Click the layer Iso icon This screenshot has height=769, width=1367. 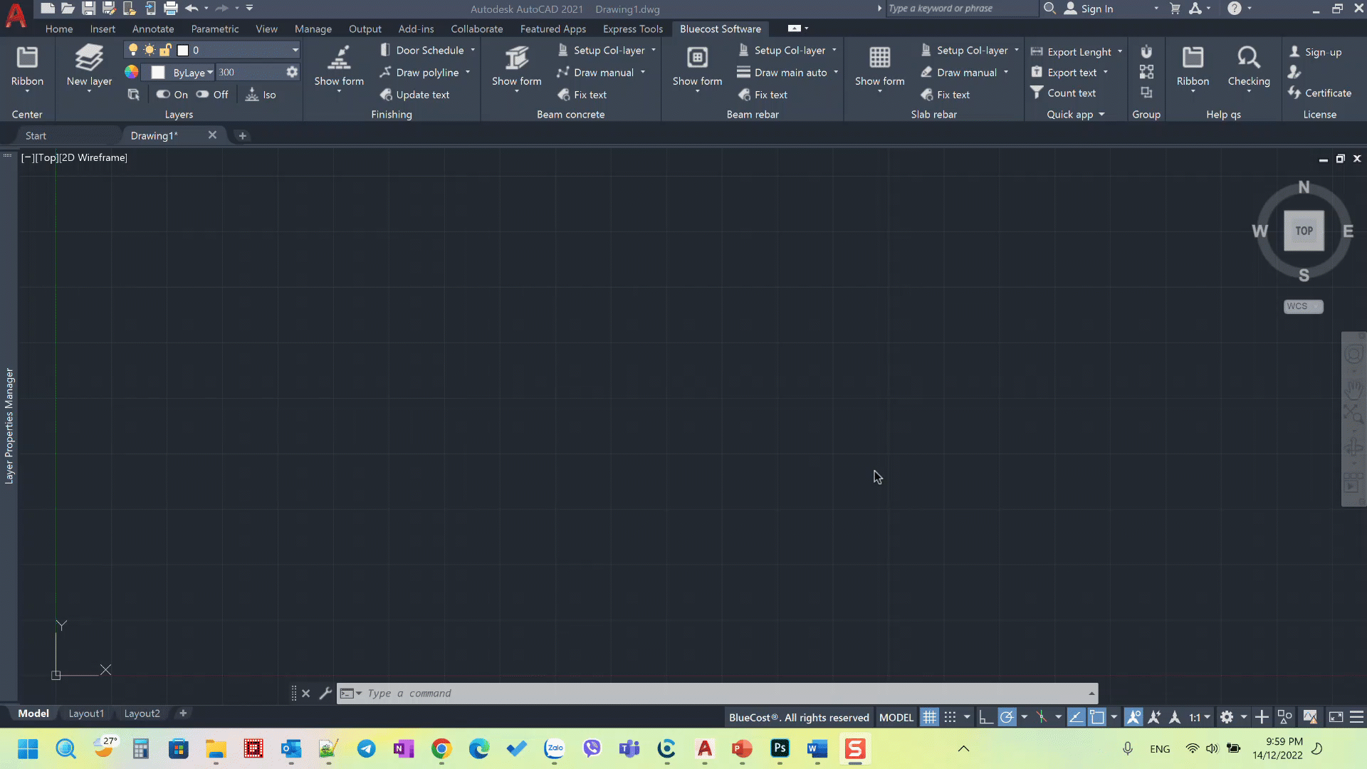coord(252,95)
